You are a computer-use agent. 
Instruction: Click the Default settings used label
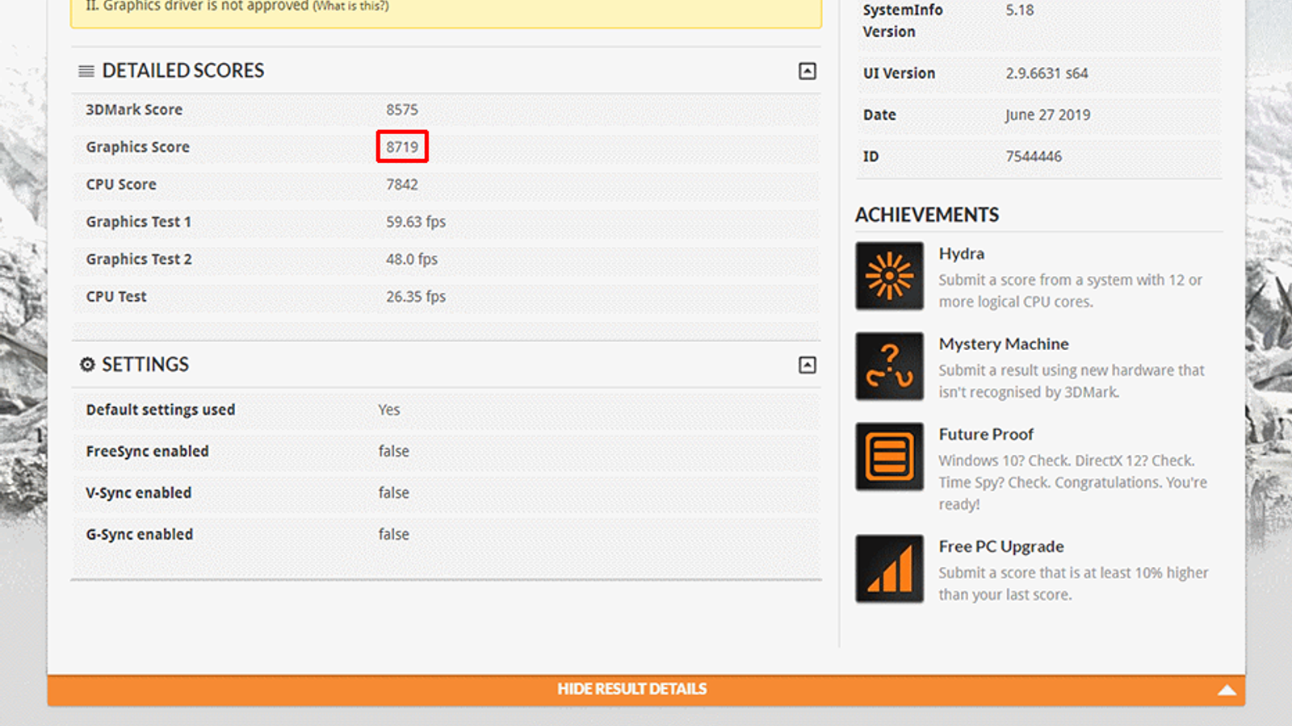coord(161,410)
